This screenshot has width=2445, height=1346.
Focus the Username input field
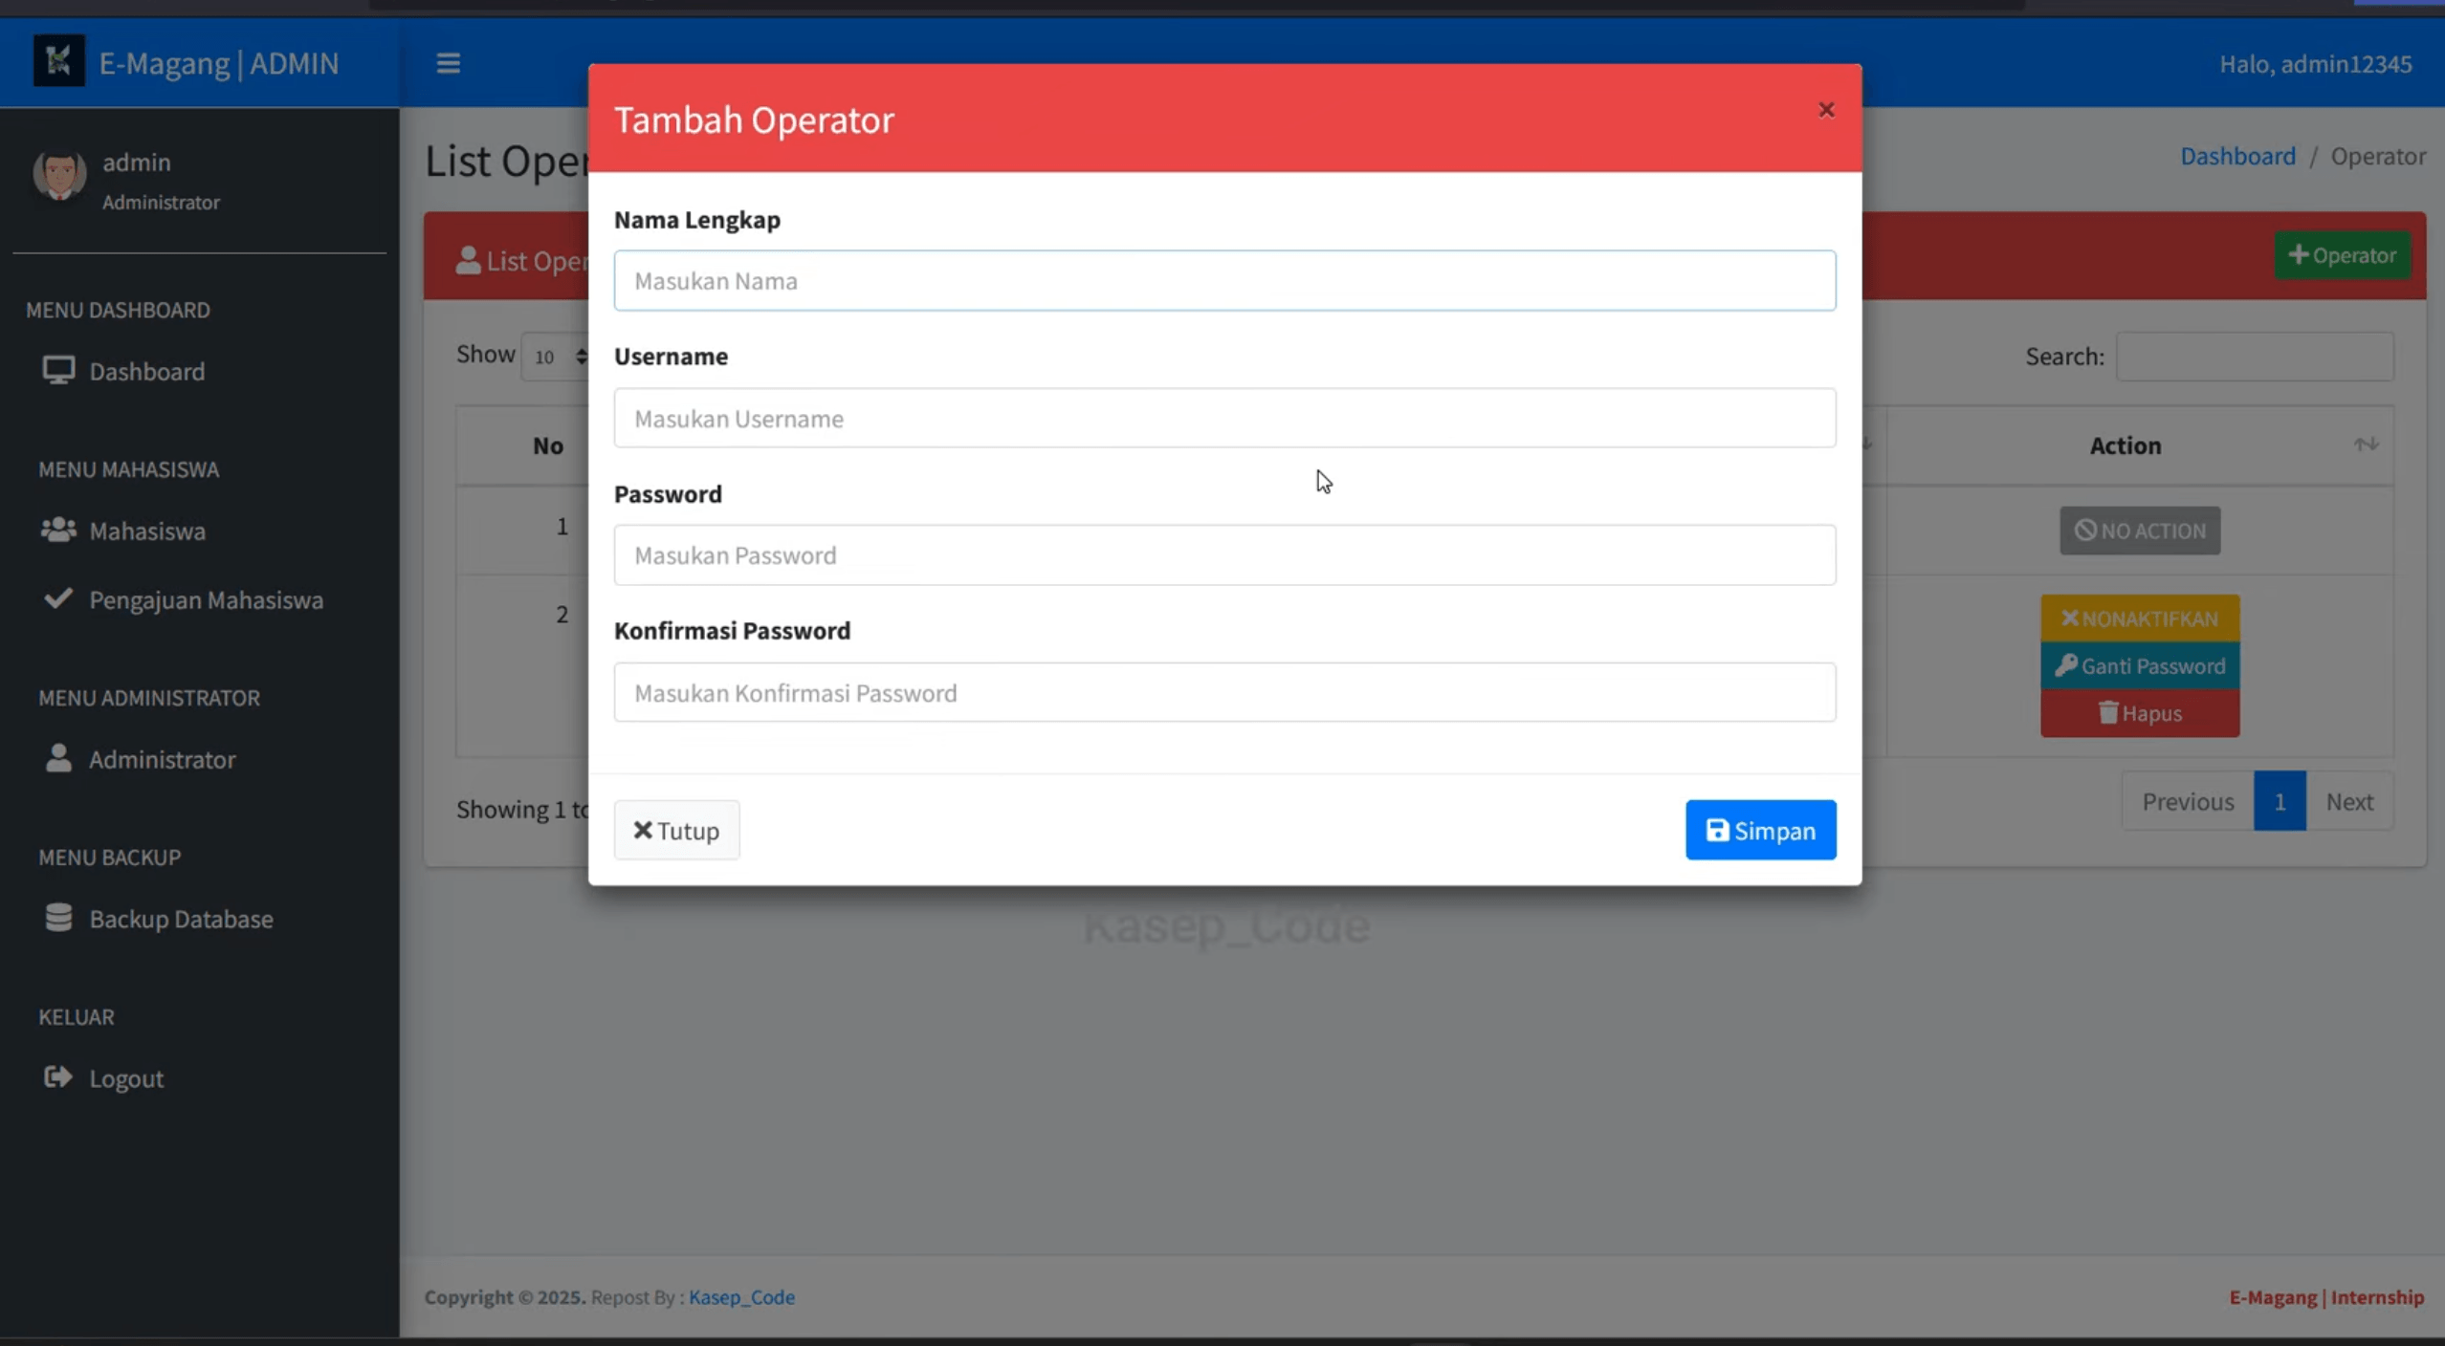1224,418
